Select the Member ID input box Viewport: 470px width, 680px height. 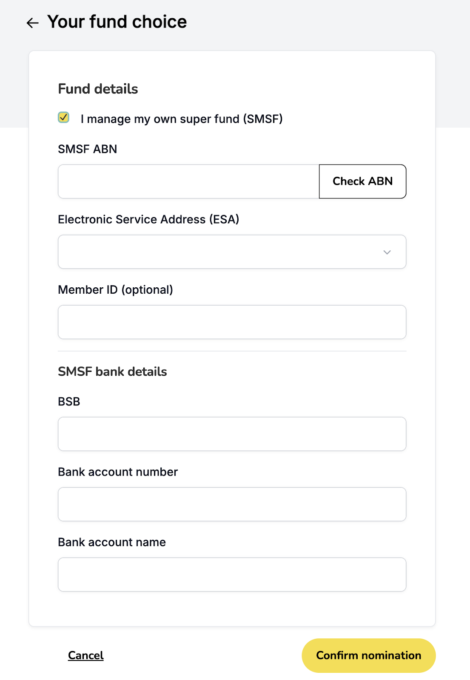pos(232,322)
